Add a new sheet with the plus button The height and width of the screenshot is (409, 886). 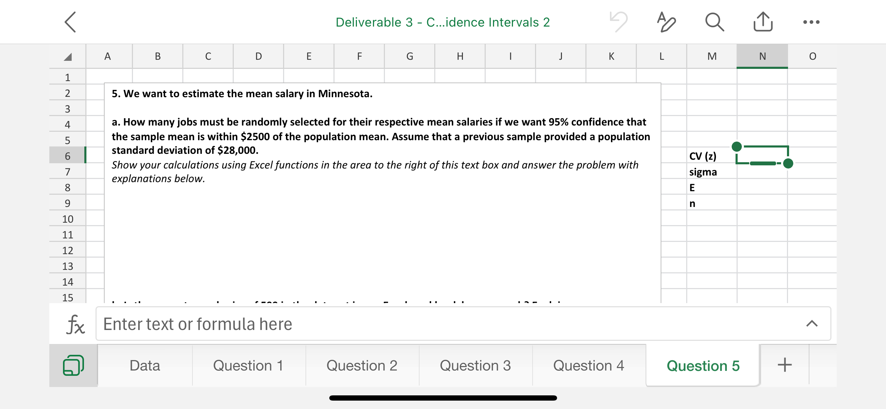[x=784, y=365]
